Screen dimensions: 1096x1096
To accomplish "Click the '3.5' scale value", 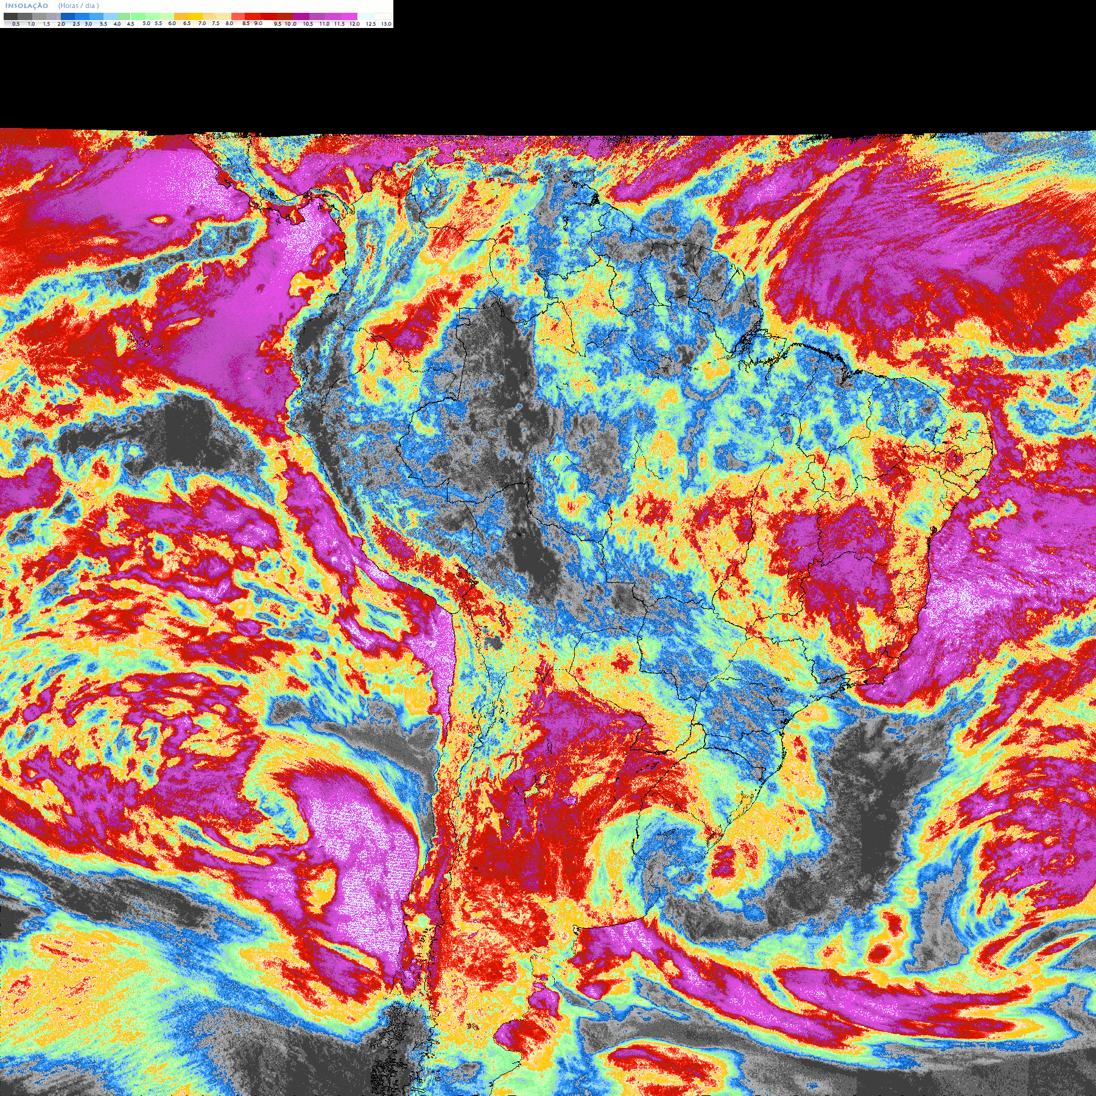I will (104, 24).
